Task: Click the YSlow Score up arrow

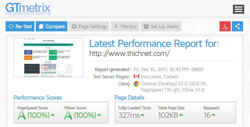Action: tap(99, 115)
